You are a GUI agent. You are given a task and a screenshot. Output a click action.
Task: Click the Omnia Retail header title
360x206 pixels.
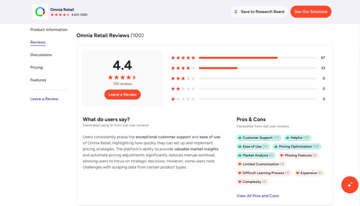pos(62,9)
